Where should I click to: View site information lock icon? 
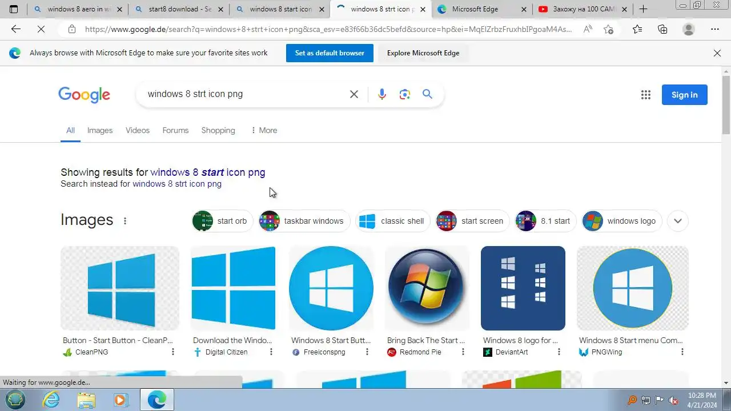tap(71, 29)
